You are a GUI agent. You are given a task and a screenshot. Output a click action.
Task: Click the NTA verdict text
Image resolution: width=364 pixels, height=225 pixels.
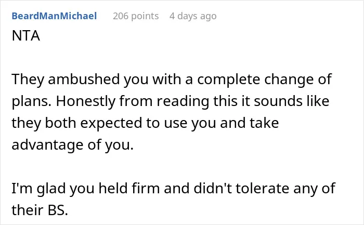26,36
